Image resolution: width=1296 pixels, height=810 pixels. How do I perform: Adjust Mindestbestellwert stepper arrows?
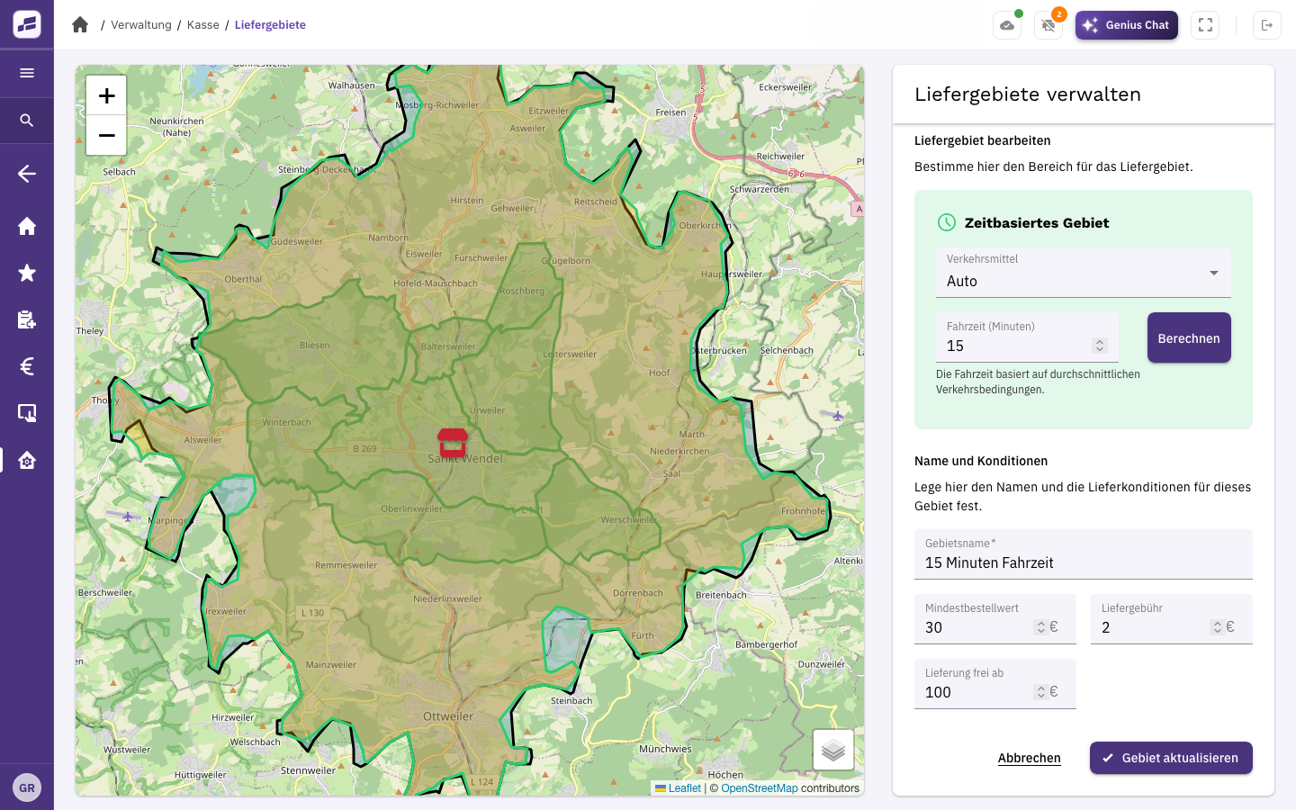[x=1041, y=627]
